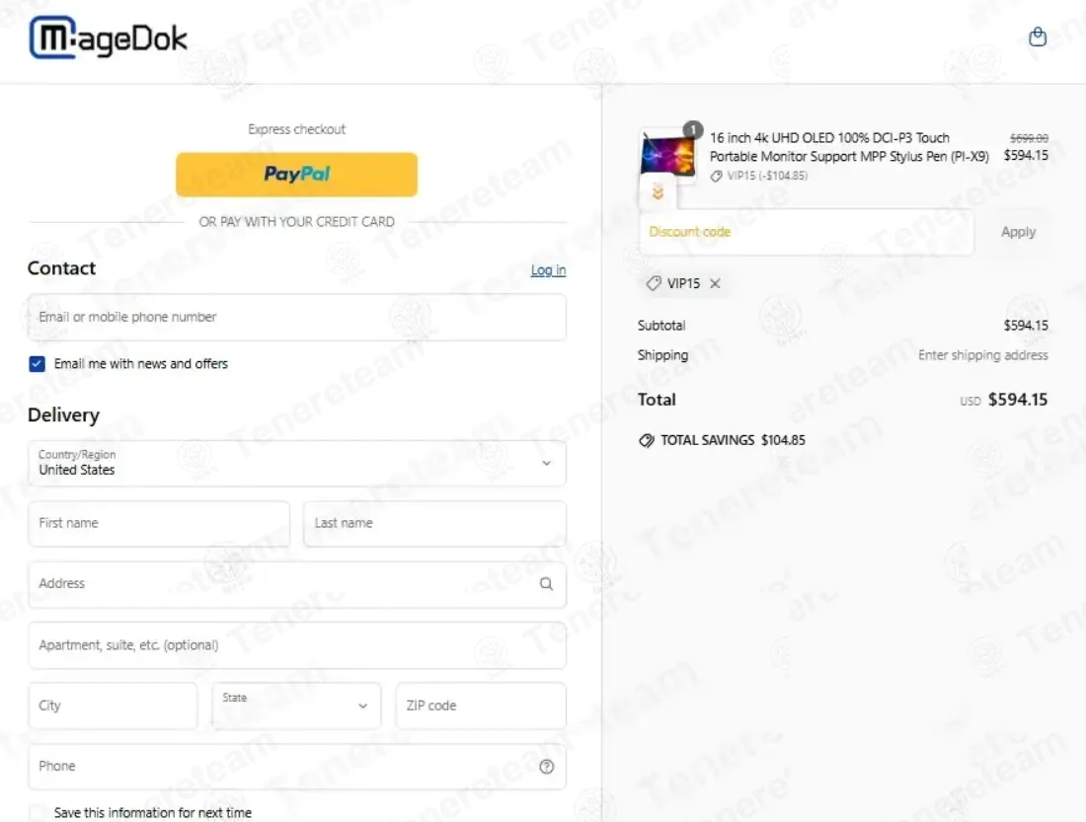Expand product details chevron under thumbnail
The width and height of the screenshot is (1086, 822).
(x=658, y=191)
